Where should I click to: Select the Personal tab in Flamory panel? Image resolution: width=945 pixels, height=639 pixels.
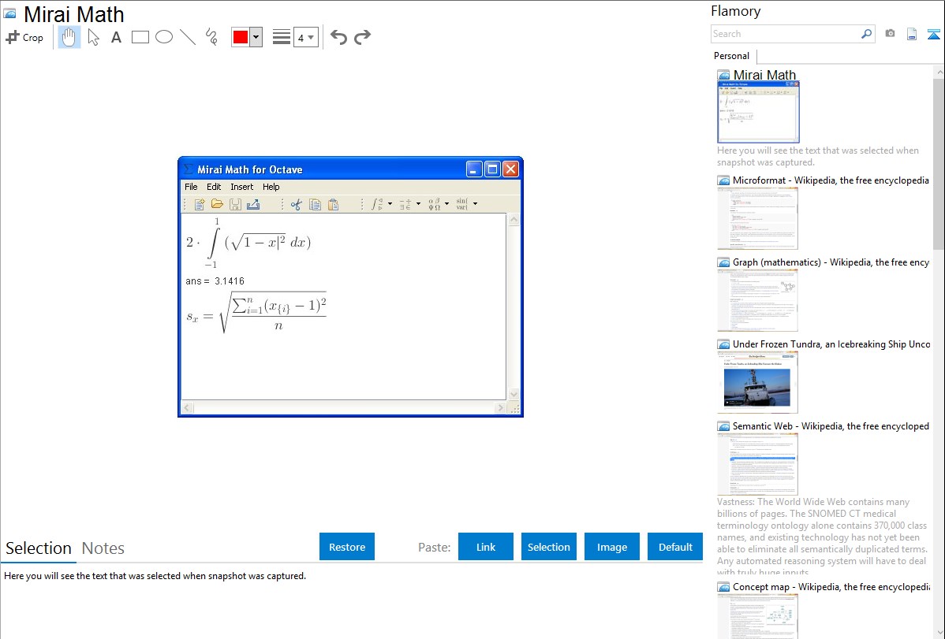(732, 56)
